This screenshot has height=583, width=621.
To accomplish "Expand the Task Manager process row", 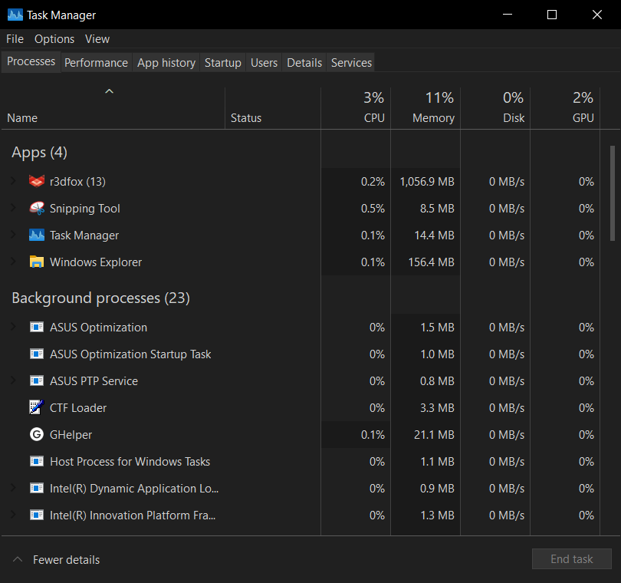I will [x=13, y=235].
